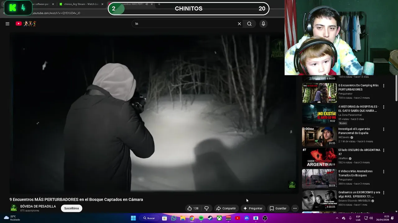The width and height of the screenshot is (398, 223).
Task: Open Google Chrome from the taskbar
Action: coord(192,218)
